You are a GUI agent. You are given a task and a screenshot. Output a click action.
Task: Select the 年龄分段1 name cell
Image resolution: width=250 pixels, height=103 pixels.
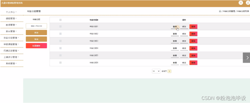click(x=94, y=27)
